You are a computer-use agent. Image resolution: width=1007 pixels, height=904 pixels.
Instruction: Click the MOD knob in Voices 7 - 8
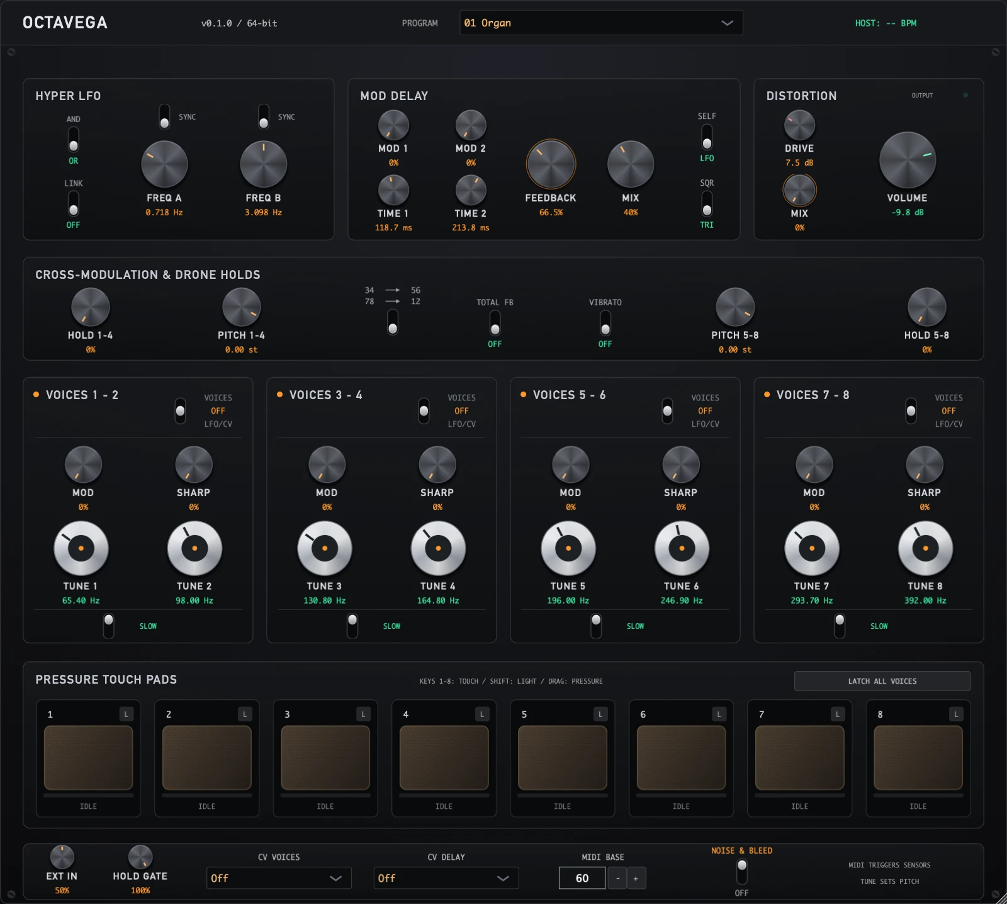(x=814, y=465)
